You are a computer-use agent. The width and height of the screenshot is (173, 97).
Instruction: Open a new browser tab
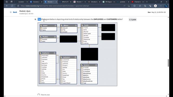pyautogui.click(x=147, y=2)
